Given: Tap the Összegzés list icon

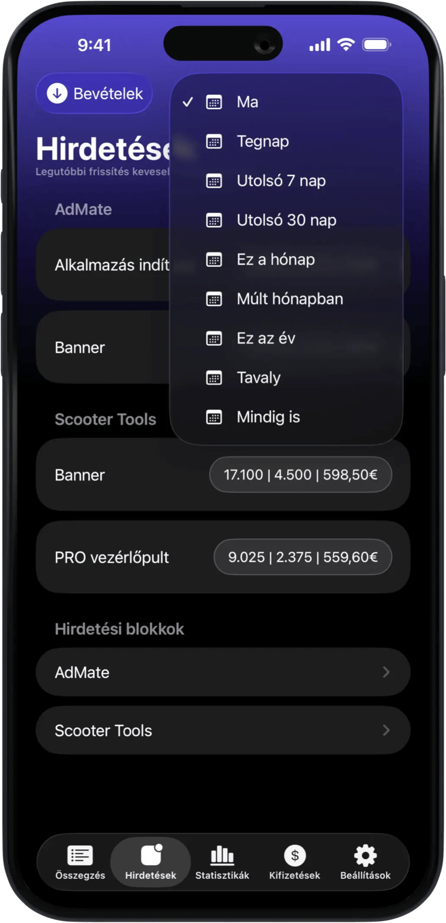Looking at the screenshot, I should 80,855.
